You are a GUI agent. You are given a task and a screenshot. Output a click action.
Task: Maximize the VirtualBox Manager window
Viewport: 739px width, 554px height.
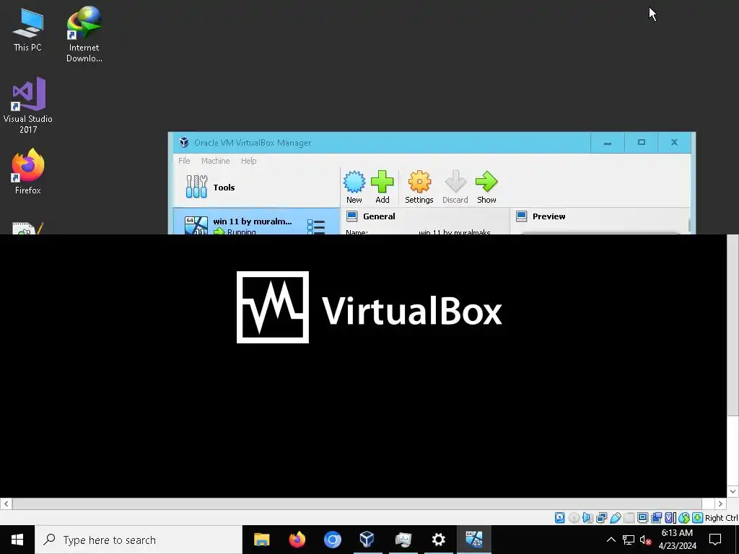(x=641, y=142)
